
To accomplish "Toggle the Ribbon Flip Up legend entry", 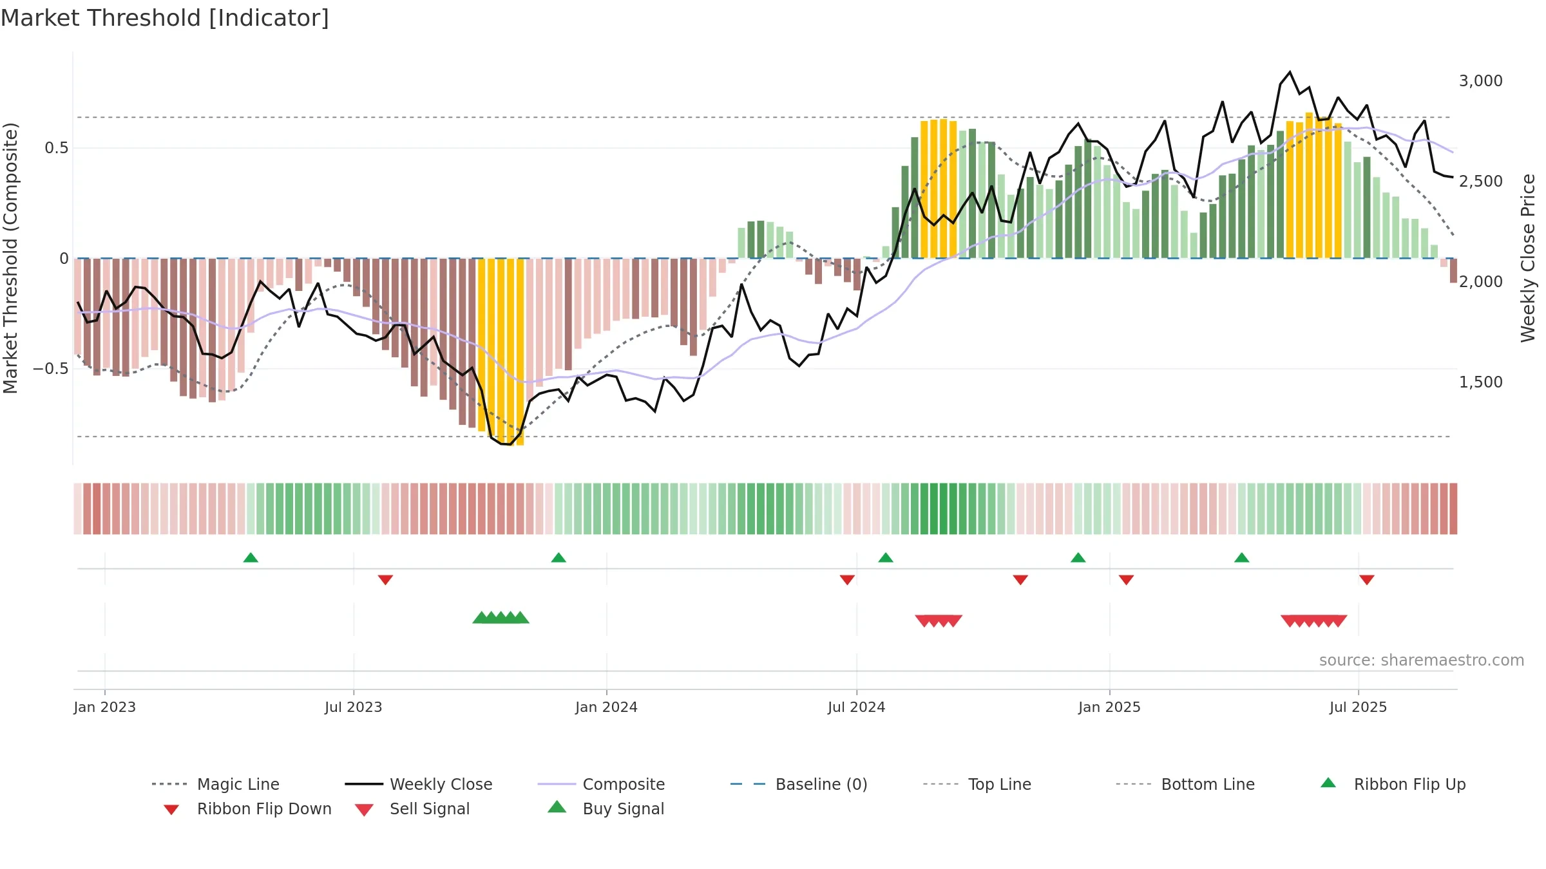I will (1393, 784).
